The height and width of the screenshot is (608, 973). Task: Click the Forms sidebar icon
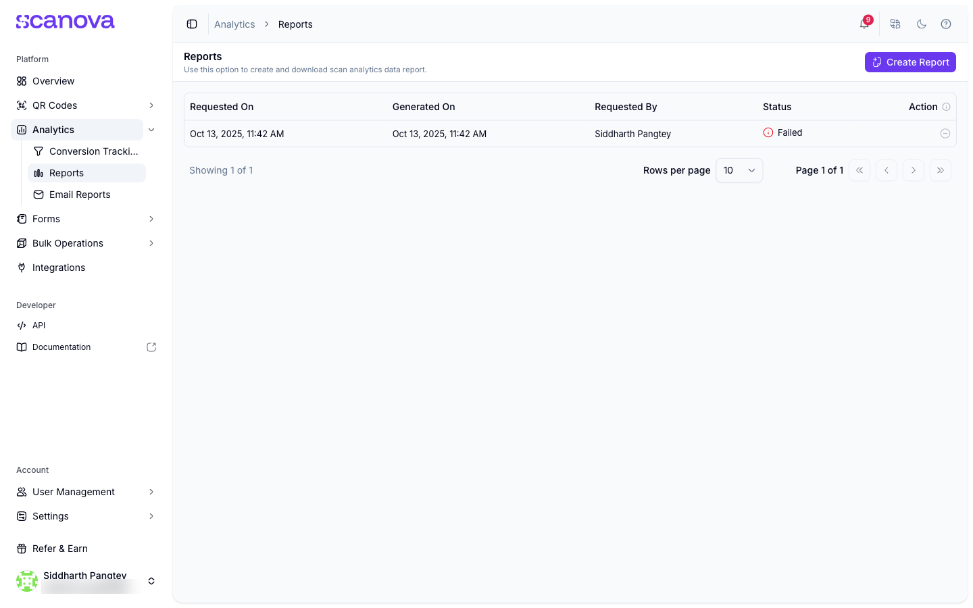point(22,219)
